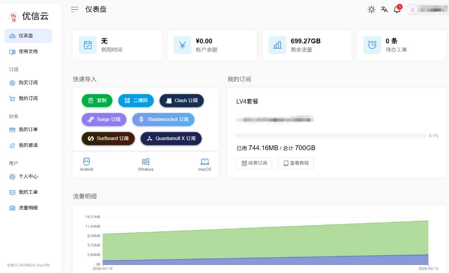Click the LV4 subscription usage progress bar
449x273 pixels.
[x=331, y=135]
